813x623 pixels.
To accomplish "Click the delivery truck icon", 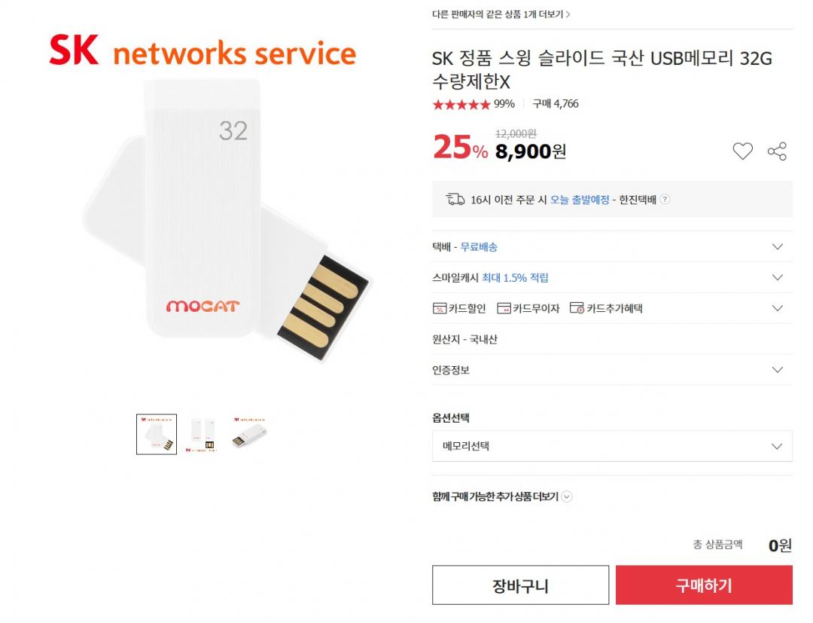I will pyautogui.click(x=455, y=199).
